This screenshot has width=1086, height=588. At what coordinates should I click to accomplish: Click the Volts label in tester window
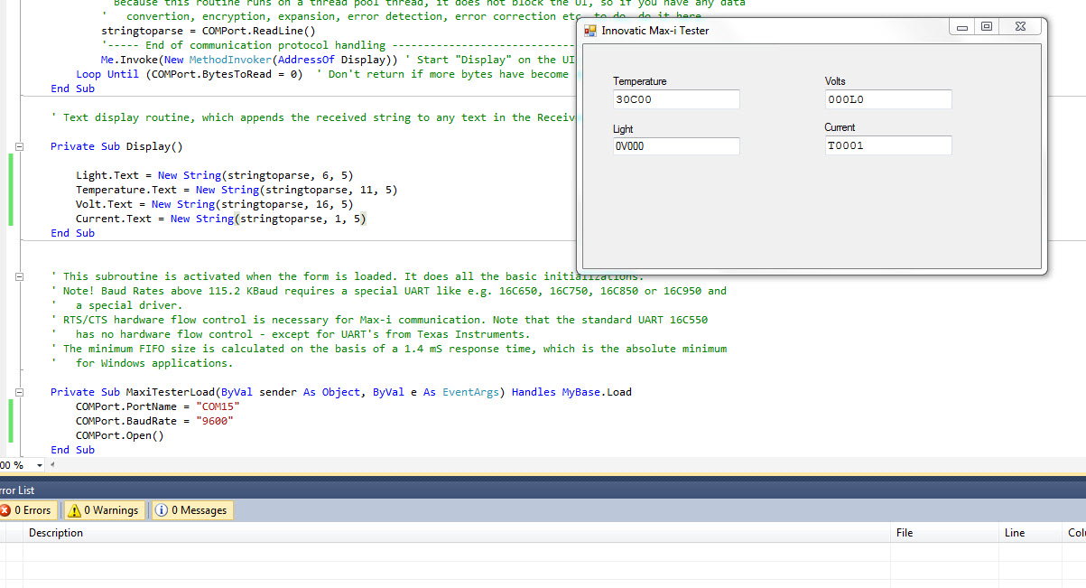pos(835,81)
